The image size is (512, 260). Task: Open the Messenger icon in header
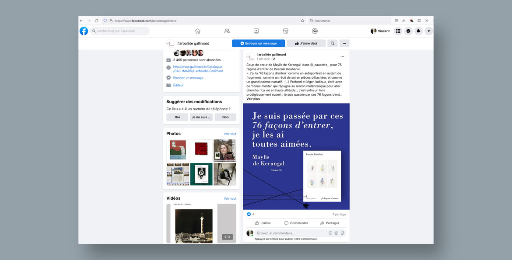408,31
